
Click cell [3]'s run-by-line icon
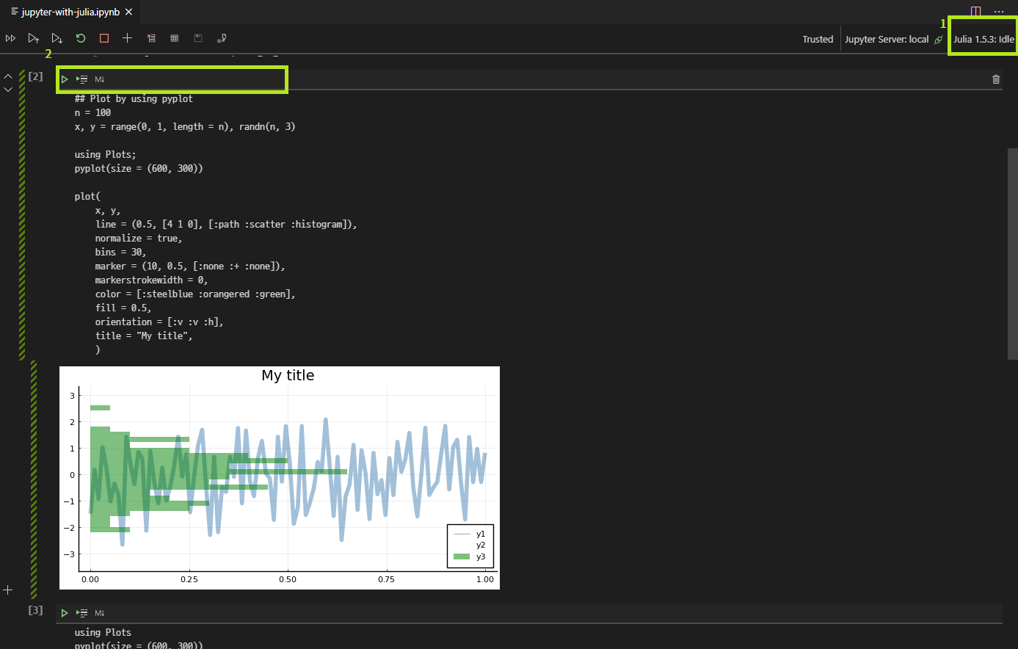click(x=82, y=613)
